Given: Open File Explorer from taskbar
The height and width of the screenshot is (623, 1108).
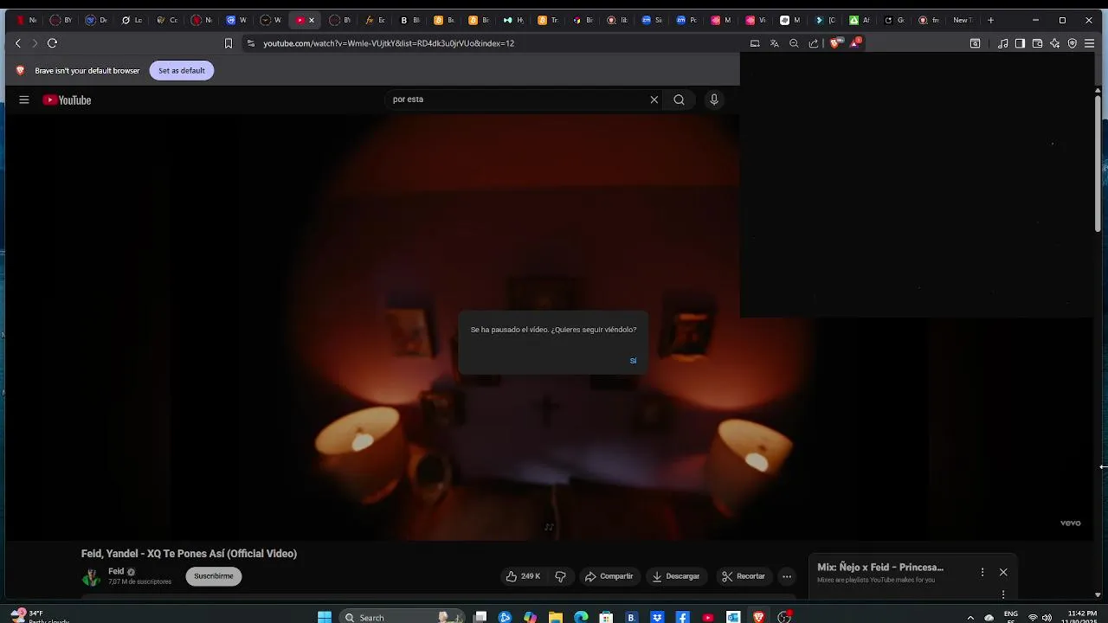Looking at the screenshot, I should (x=556, y=617).
